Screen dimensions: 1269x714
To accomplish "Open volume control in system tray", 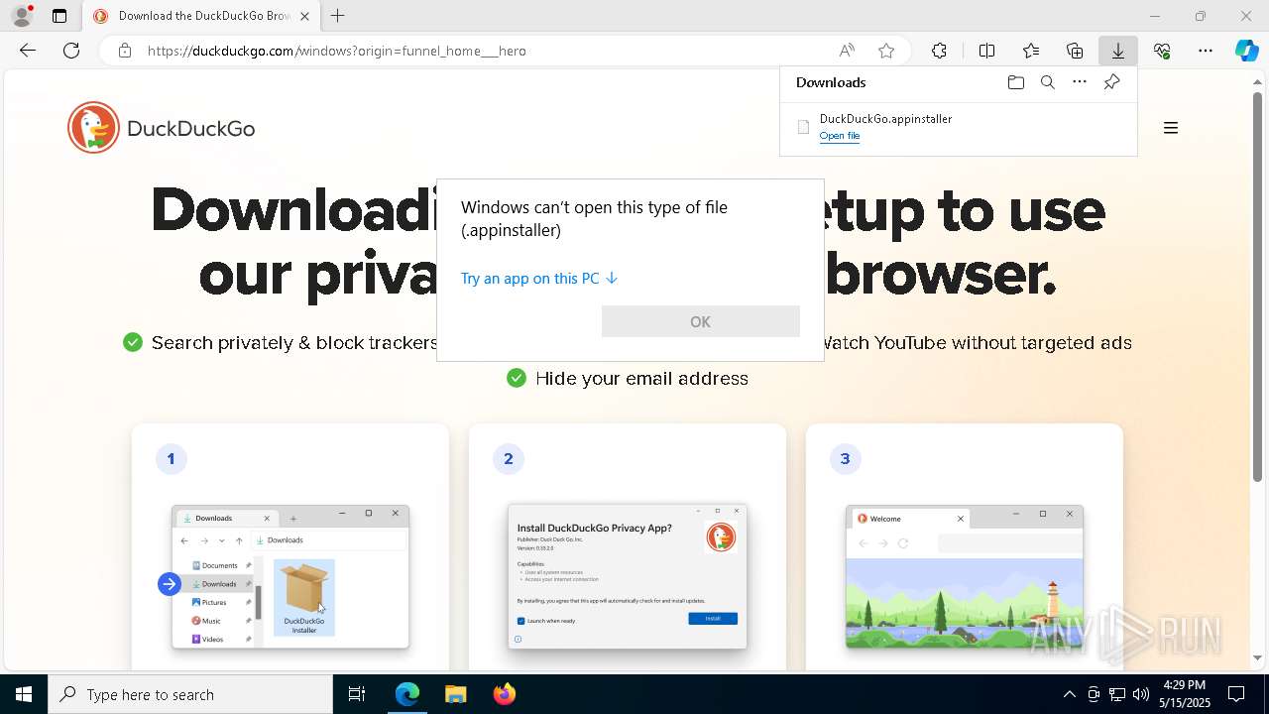I will click(x=1141, y=694).
